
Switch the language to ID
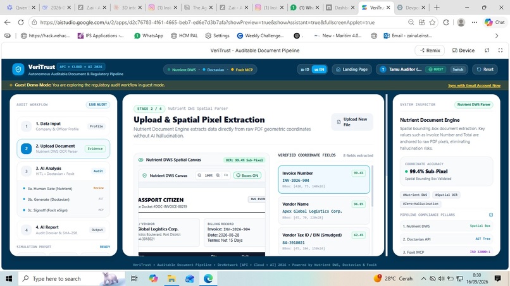tap(305, 69)
